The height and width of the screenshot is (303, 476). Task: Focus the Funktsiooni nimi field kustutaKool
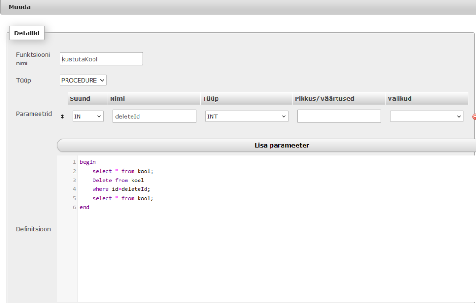point(101,59)
